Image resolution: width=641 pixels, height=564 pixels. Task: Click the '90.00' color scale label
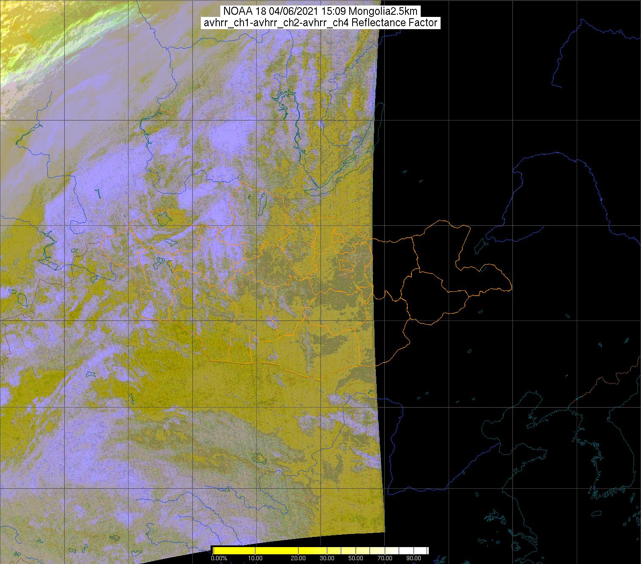pos(414,559)
